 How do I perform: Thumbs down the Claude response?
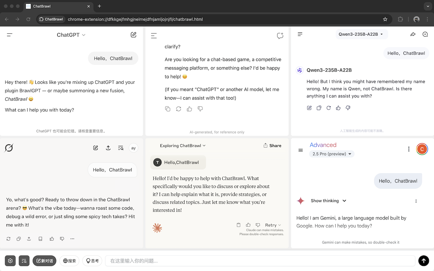click(258, 225)
